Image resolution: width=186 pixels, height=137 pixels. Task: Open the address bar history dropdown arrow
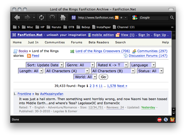[x=125, y=18]
